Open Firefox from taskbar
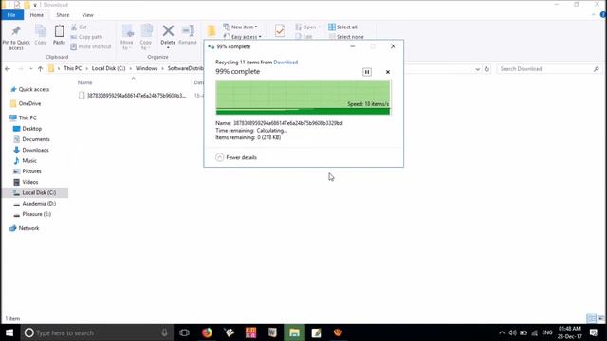The image size is (607, 341). 207,332
